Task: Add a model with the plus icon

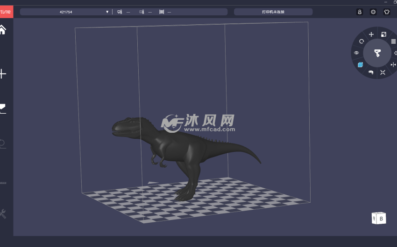Action: click(x=2, y=74)
